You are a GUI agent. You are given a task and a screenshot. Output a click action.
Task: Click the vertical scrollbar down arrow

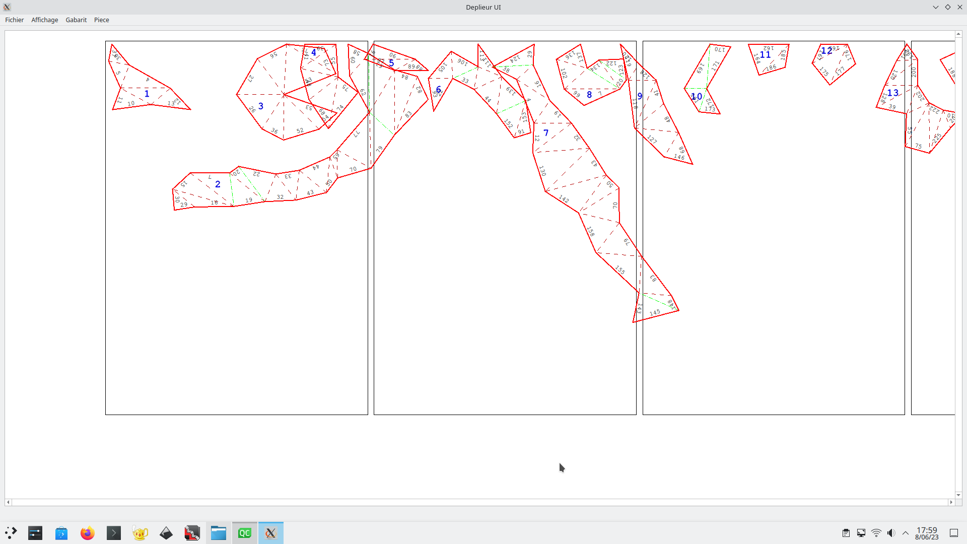(958, 495)
